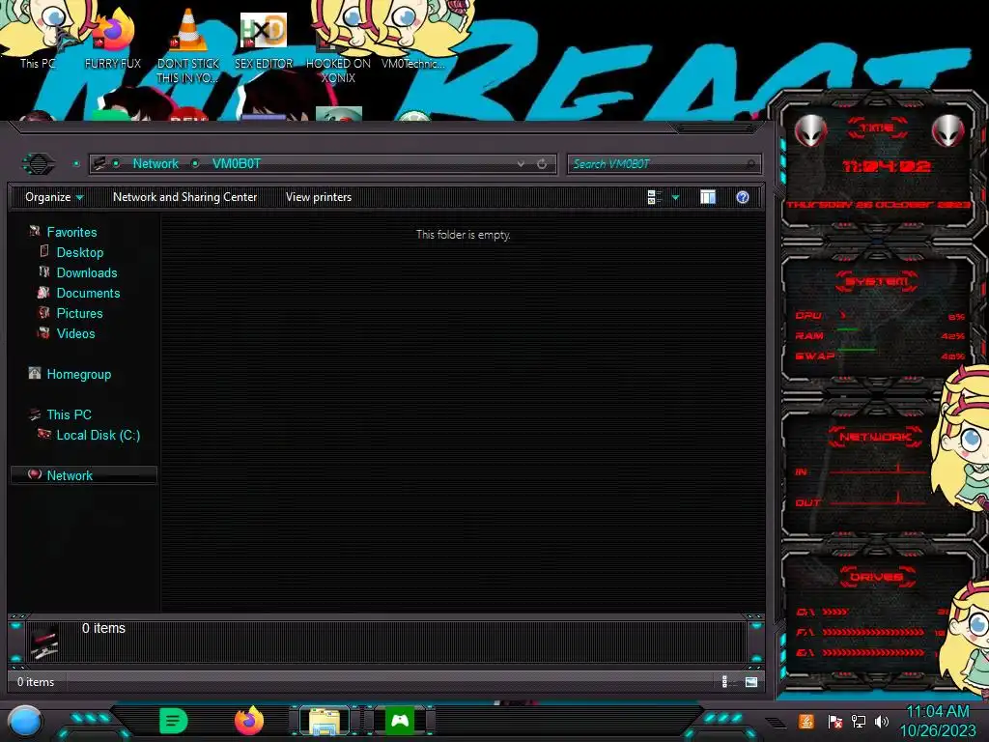The image size is (989, 742).
Task: Click the left alien head widget icon
Action: (x=810, y=131)
